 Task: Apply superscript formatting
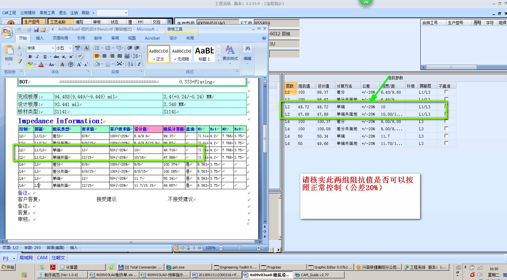pyautogui.click(x=71, y=56)
